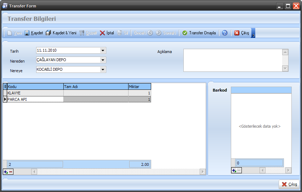Viewport: 302px width, 192px height.
Task: Open help via the question mark icon
Action: click(224, 33)
